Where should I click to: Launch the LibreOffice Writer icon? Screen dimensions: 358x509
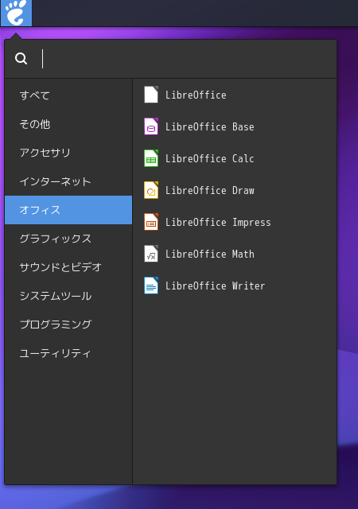(x=151, y=286)
